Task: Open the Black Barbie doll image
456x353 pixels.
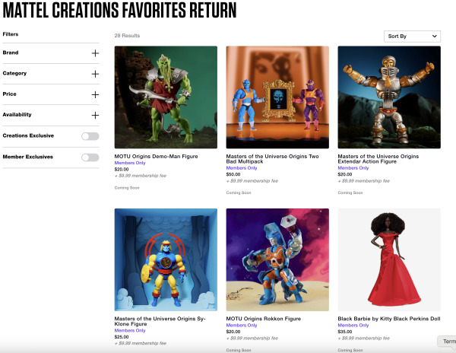Action: (389, 259)
